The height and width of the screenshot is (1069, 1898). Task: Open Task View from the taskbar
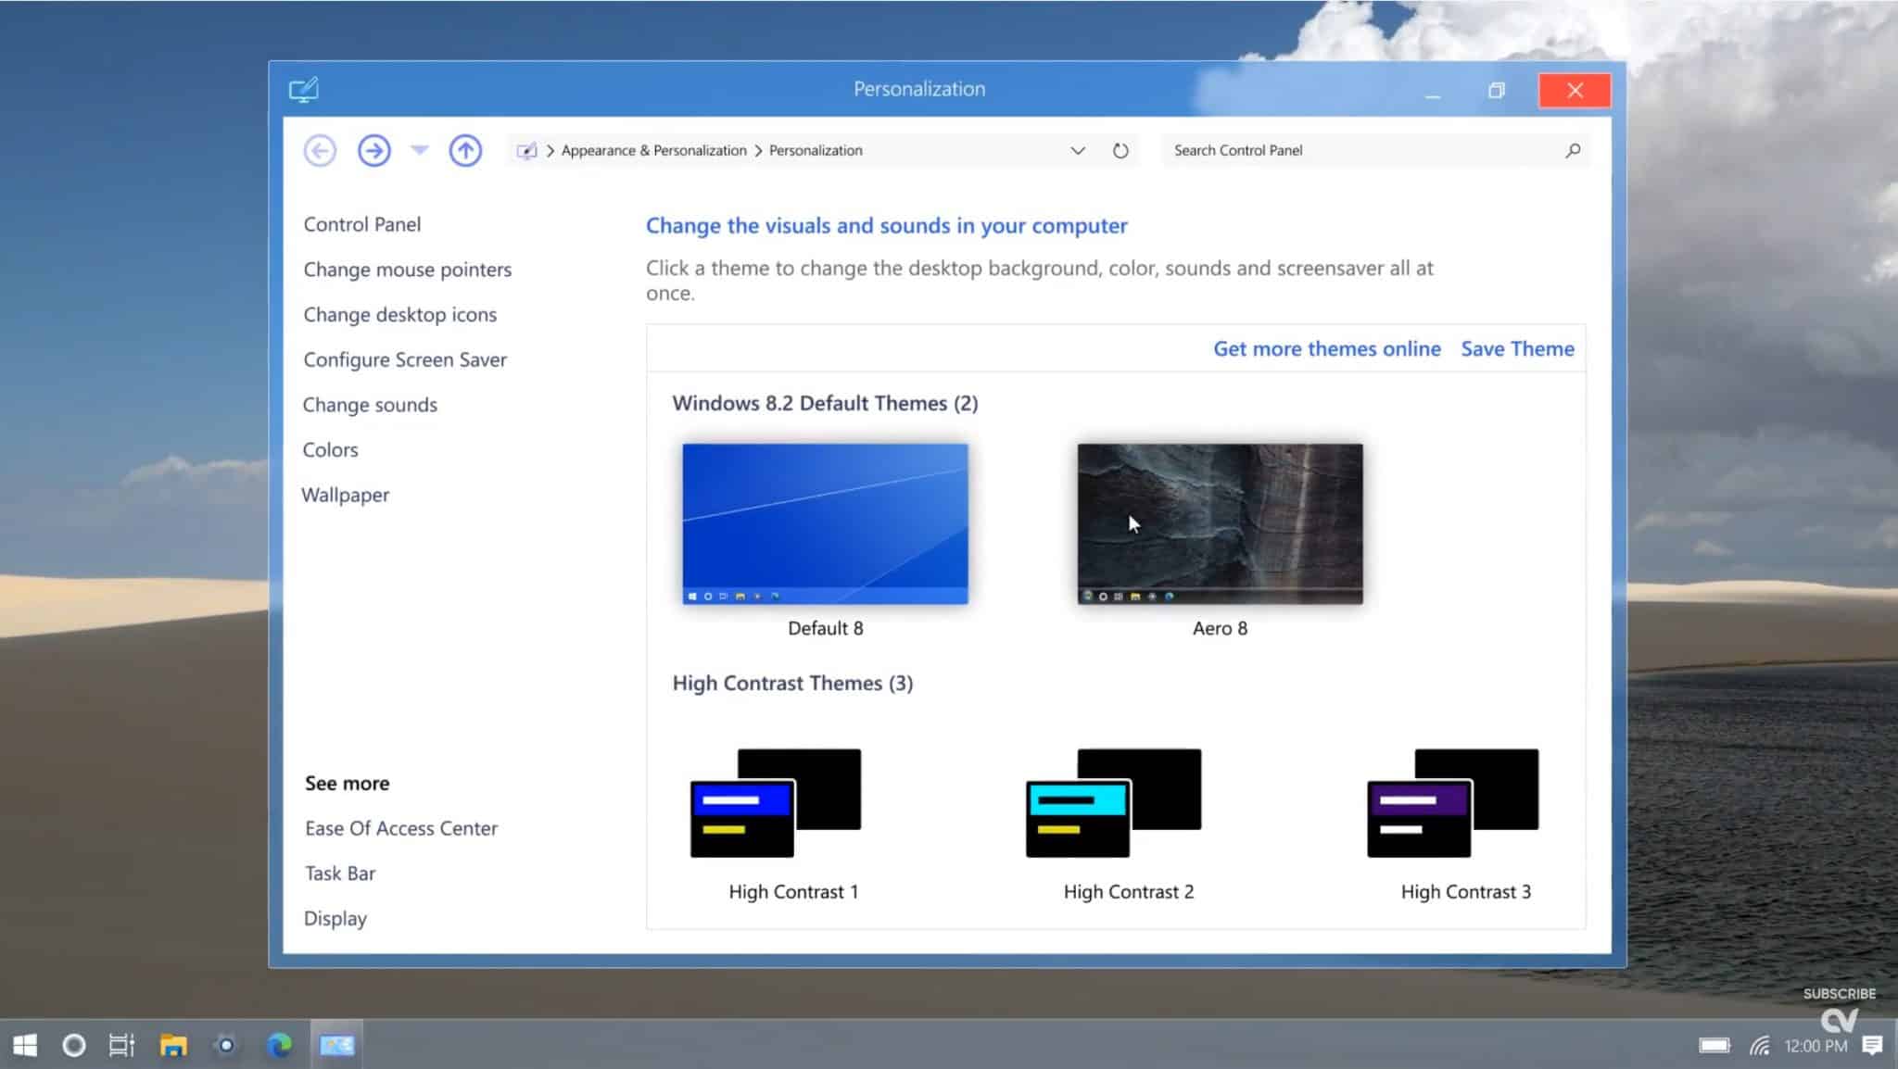pos(120,1045)
